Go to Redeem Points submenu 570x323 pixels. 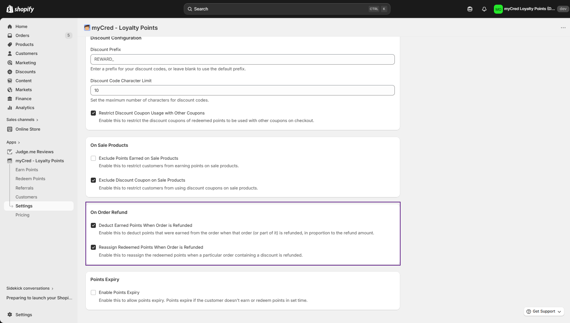pyautogui.click(x=30, y=179)
